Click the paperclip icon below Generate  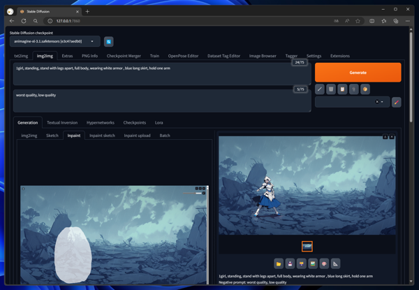click(x=354, y=89)
